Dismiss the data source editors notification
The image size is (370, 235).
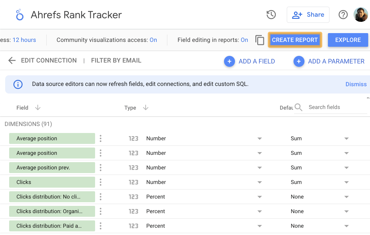point(356,84)
